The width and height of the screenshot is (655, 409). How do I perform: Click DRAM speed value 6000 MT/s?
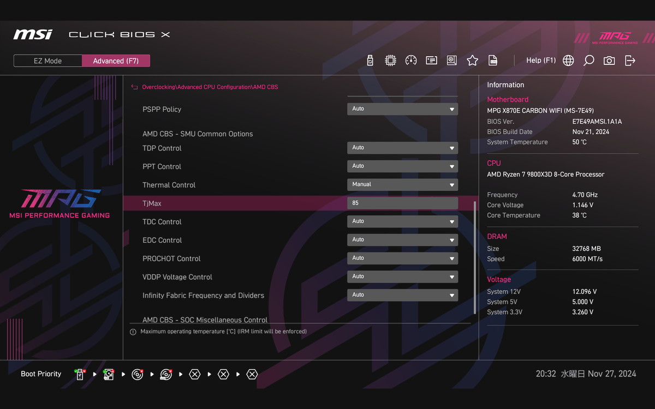[x=587, y=259]
